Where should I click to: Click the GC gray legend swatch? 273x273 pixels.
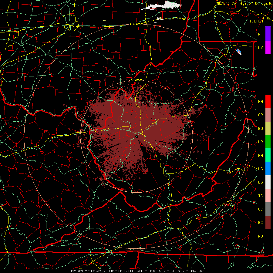pos(268,209)
